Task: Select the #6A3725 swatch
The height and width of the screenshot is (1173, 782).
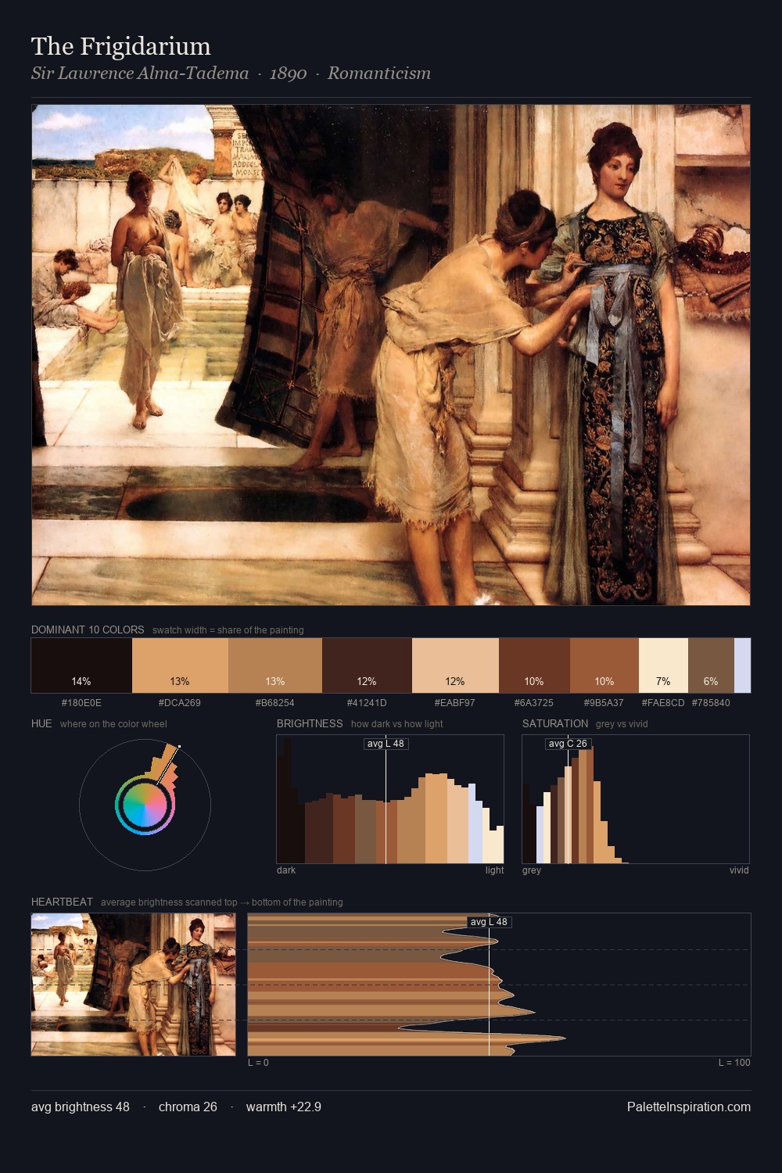Action: point(534,665)
